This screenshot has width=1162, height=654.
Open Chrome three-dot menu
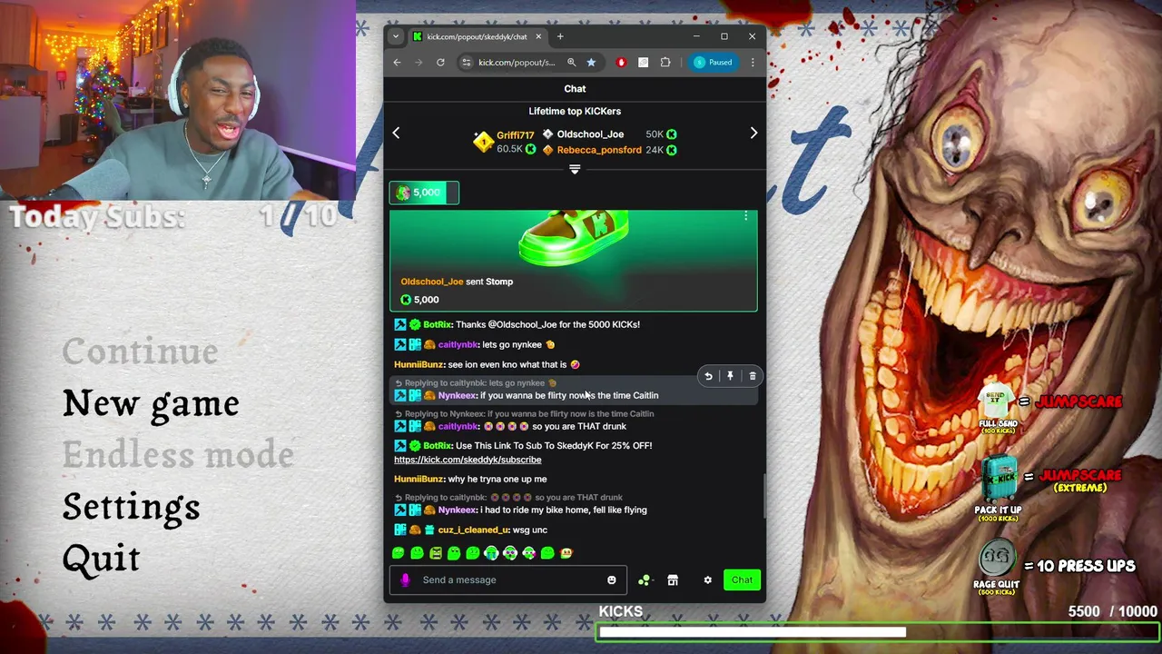752,63
